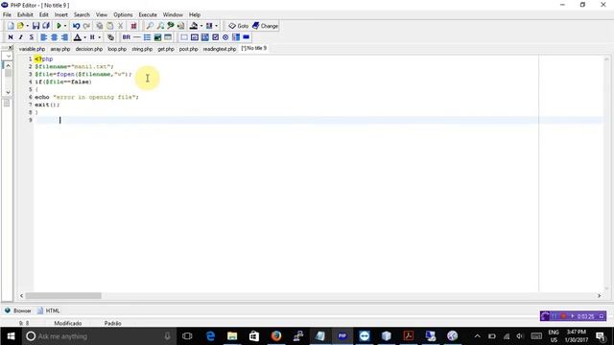This screenshot has height=345, width=614.
Task: Align text left
Action: (x=44, y=37)
